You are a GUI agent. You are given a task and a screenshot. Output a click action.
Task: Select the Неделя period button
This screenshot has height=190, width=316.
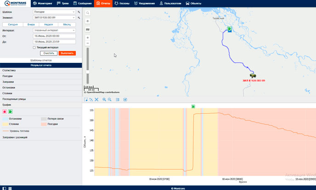click(48, 25)
